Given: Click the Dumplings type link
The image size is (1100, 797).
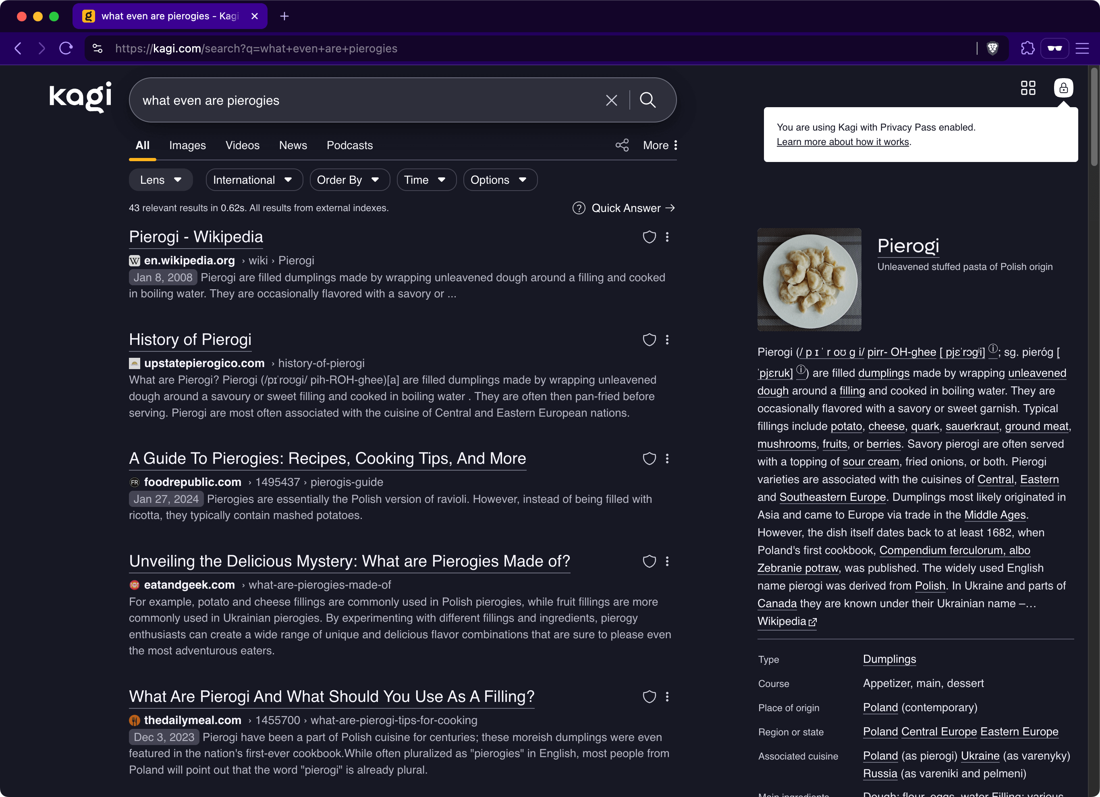Looking at the screenshot, I should pos(890,659).
